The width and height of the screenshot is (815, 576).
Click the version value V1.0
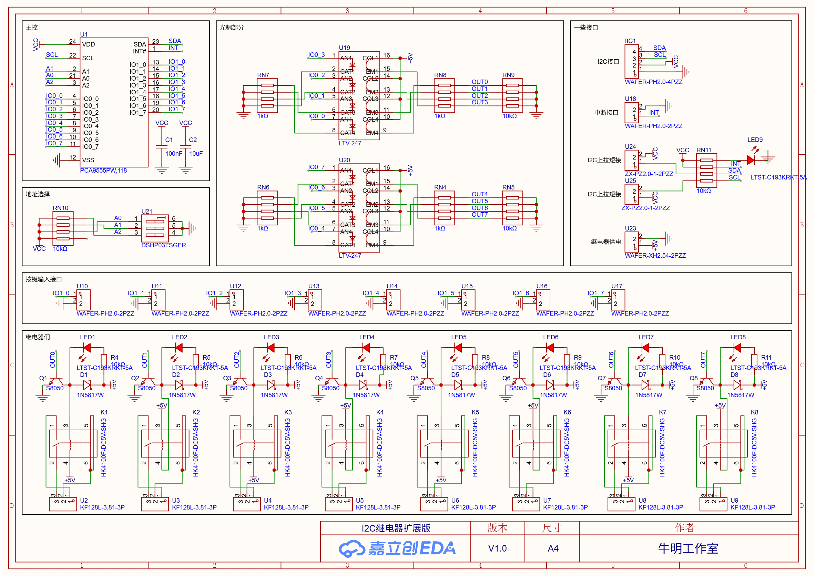point(497,548)
